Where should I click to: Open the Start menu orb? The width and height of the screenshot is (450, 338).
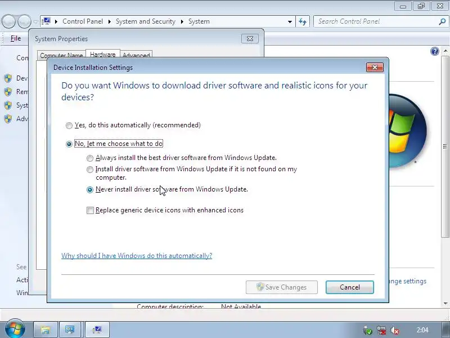tap(15, 329)
